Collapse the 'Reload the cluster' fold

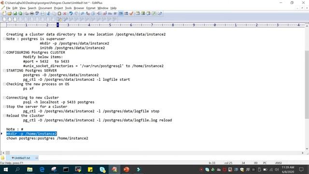click(4, 116)
